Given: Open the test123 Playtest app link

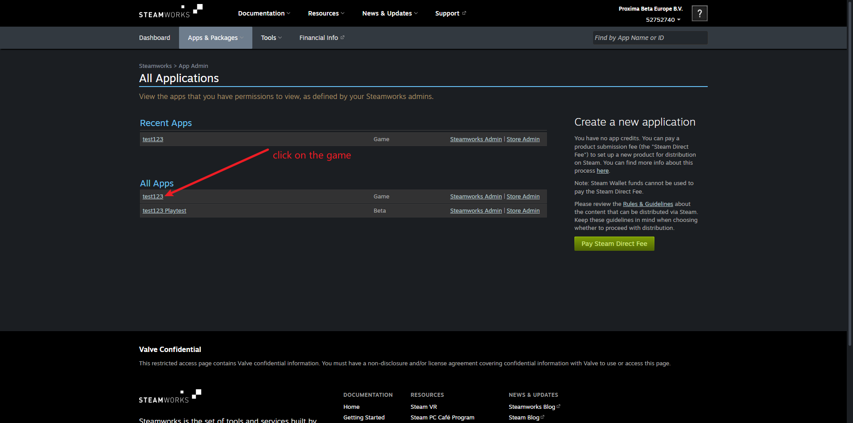Looking at the screenshot, I should point(164,210).
